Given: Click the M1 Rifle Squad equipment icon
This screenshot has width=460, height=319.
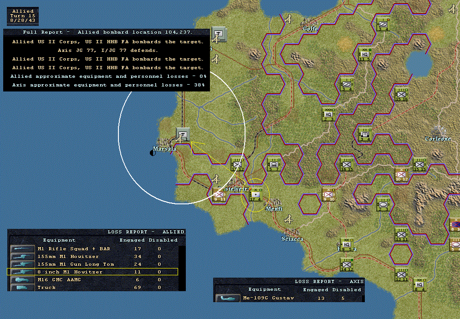Looking at the screenshot, I should (x=22, y=249).
